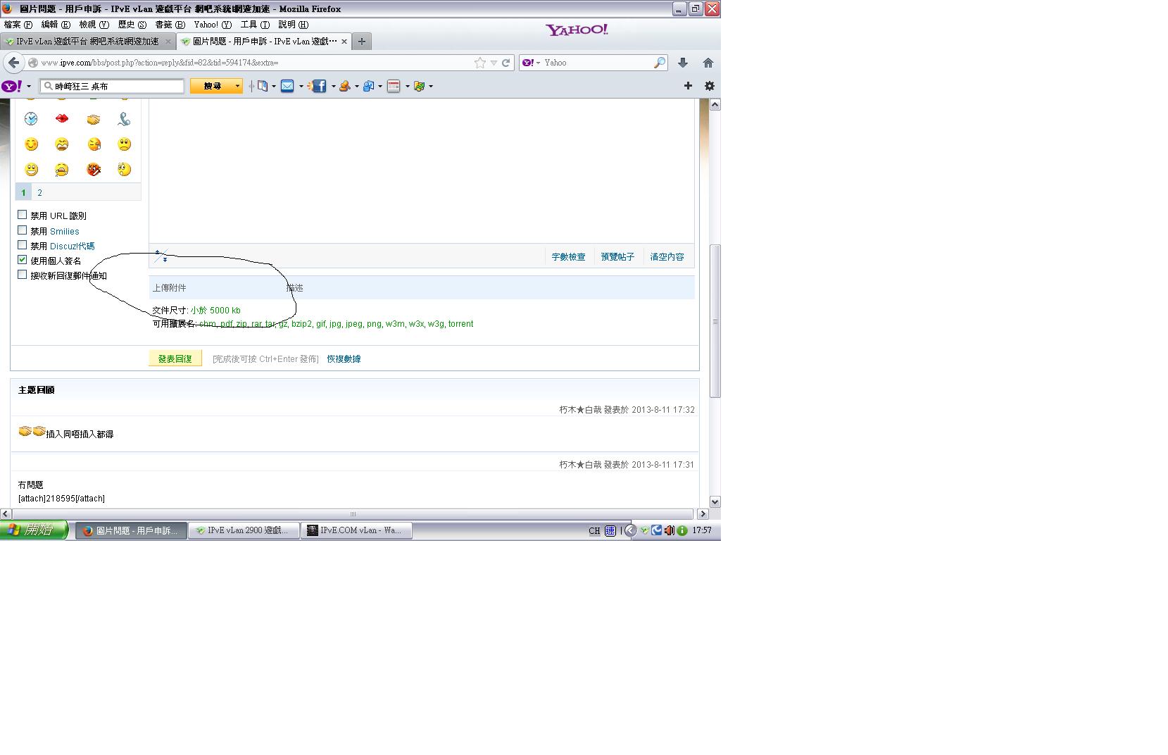This screenshot has width=1168, height=755.
Task: Click the 發表回復 submit button
Action: click(x=175, y=358)
